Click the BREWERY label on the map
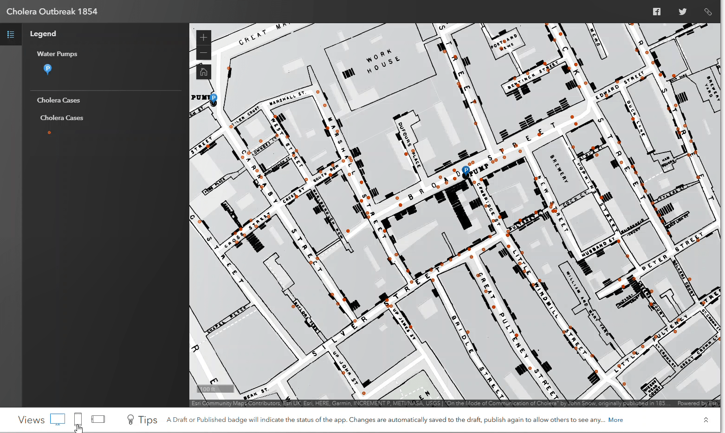 559,169
